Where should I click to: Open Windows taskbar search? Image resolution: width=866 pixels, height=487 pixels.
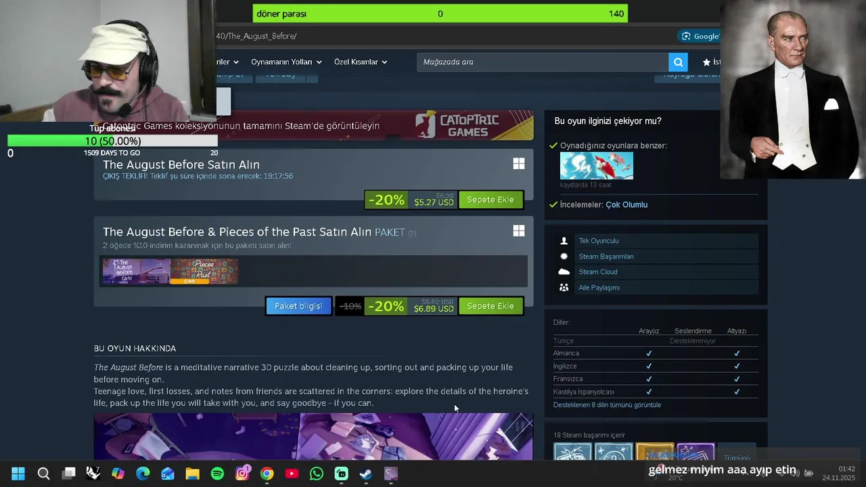43,474
